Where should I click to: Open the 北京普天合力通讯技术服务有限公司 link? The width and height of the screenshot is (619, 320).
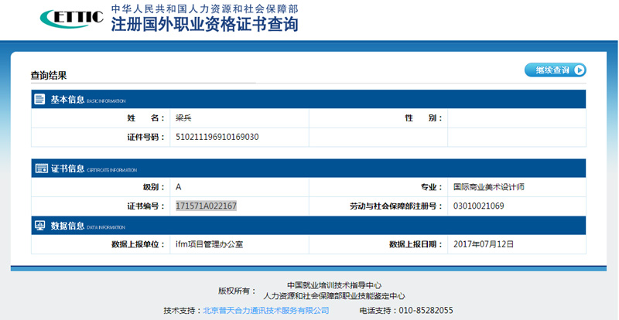tap(265, 310)
